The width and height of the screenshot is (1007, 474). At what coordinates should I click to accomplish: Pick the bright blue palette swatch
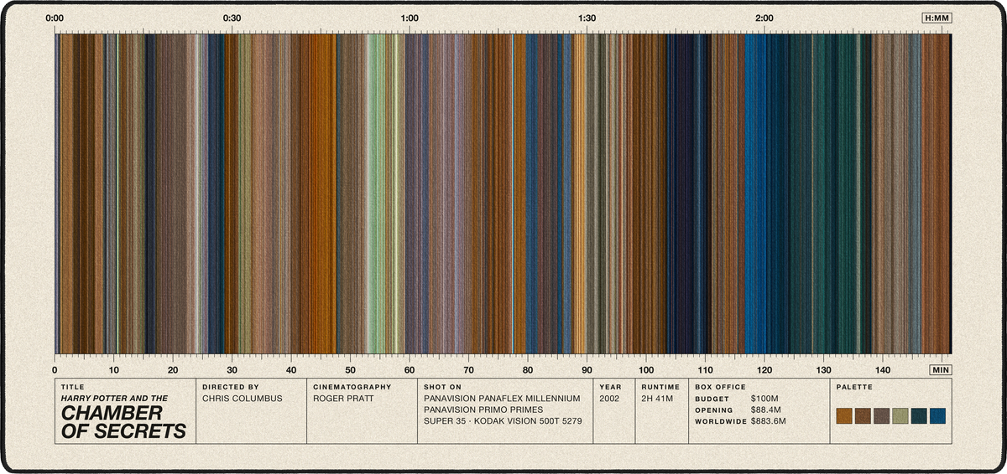coord(937,416)
